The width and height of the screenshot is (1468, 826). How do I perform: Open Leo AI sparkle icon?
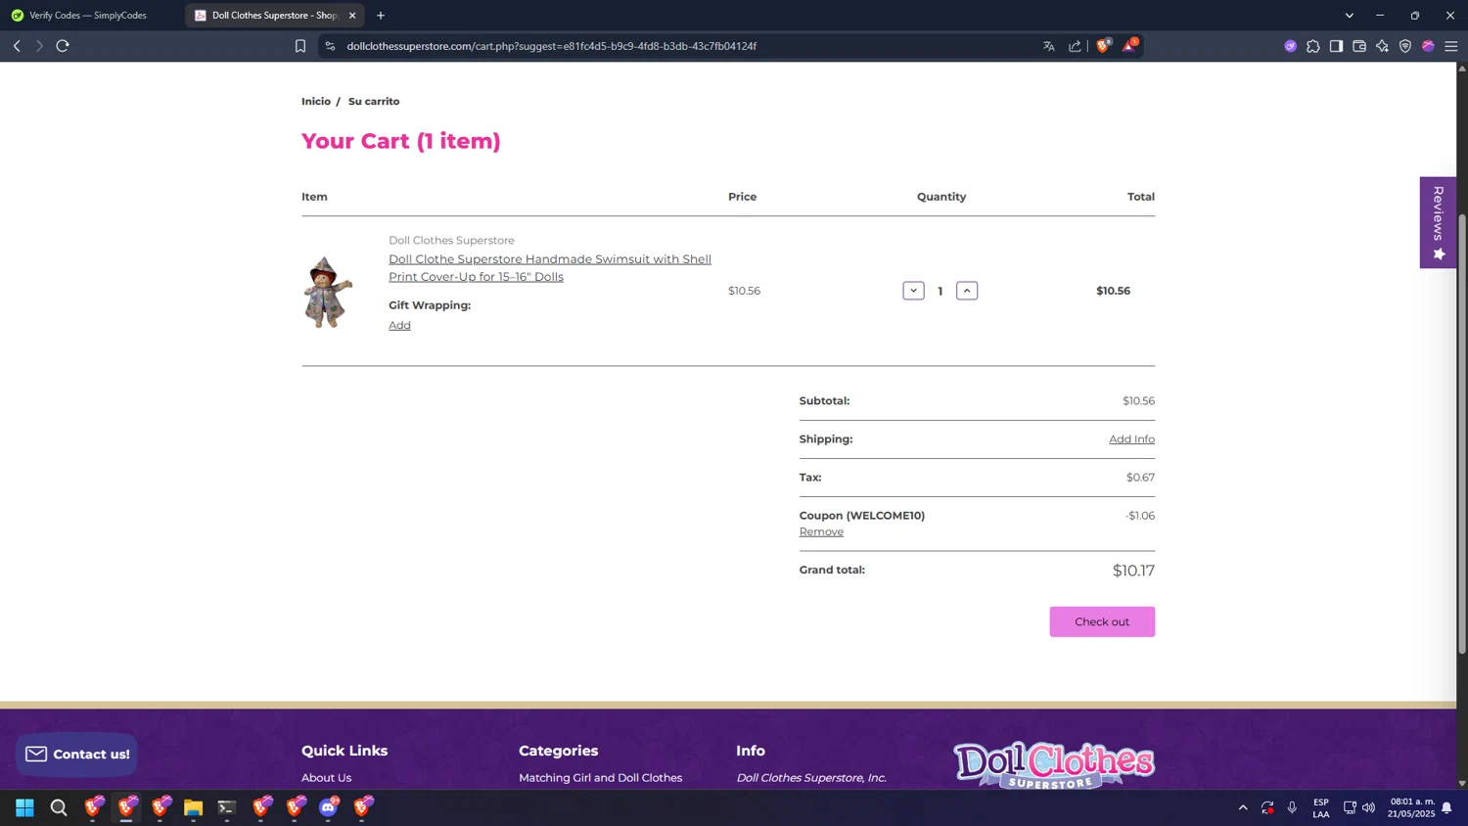[x=1382, y=46]
